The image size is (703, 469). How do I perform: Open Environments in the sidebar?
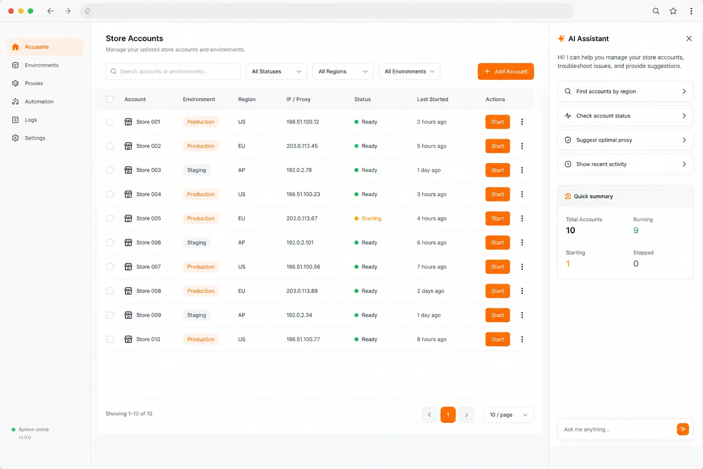pos(45,65)
